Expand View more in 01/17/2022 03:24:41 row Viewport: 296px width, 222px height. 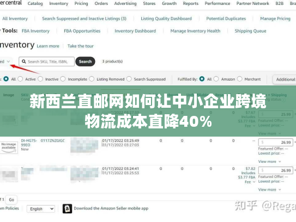coord(269,189)
